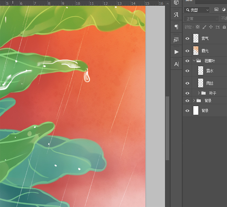This screenshot has width=227, height=207.
Task: Open the 正常 blend mode dropdown
Action: point(201,19)
